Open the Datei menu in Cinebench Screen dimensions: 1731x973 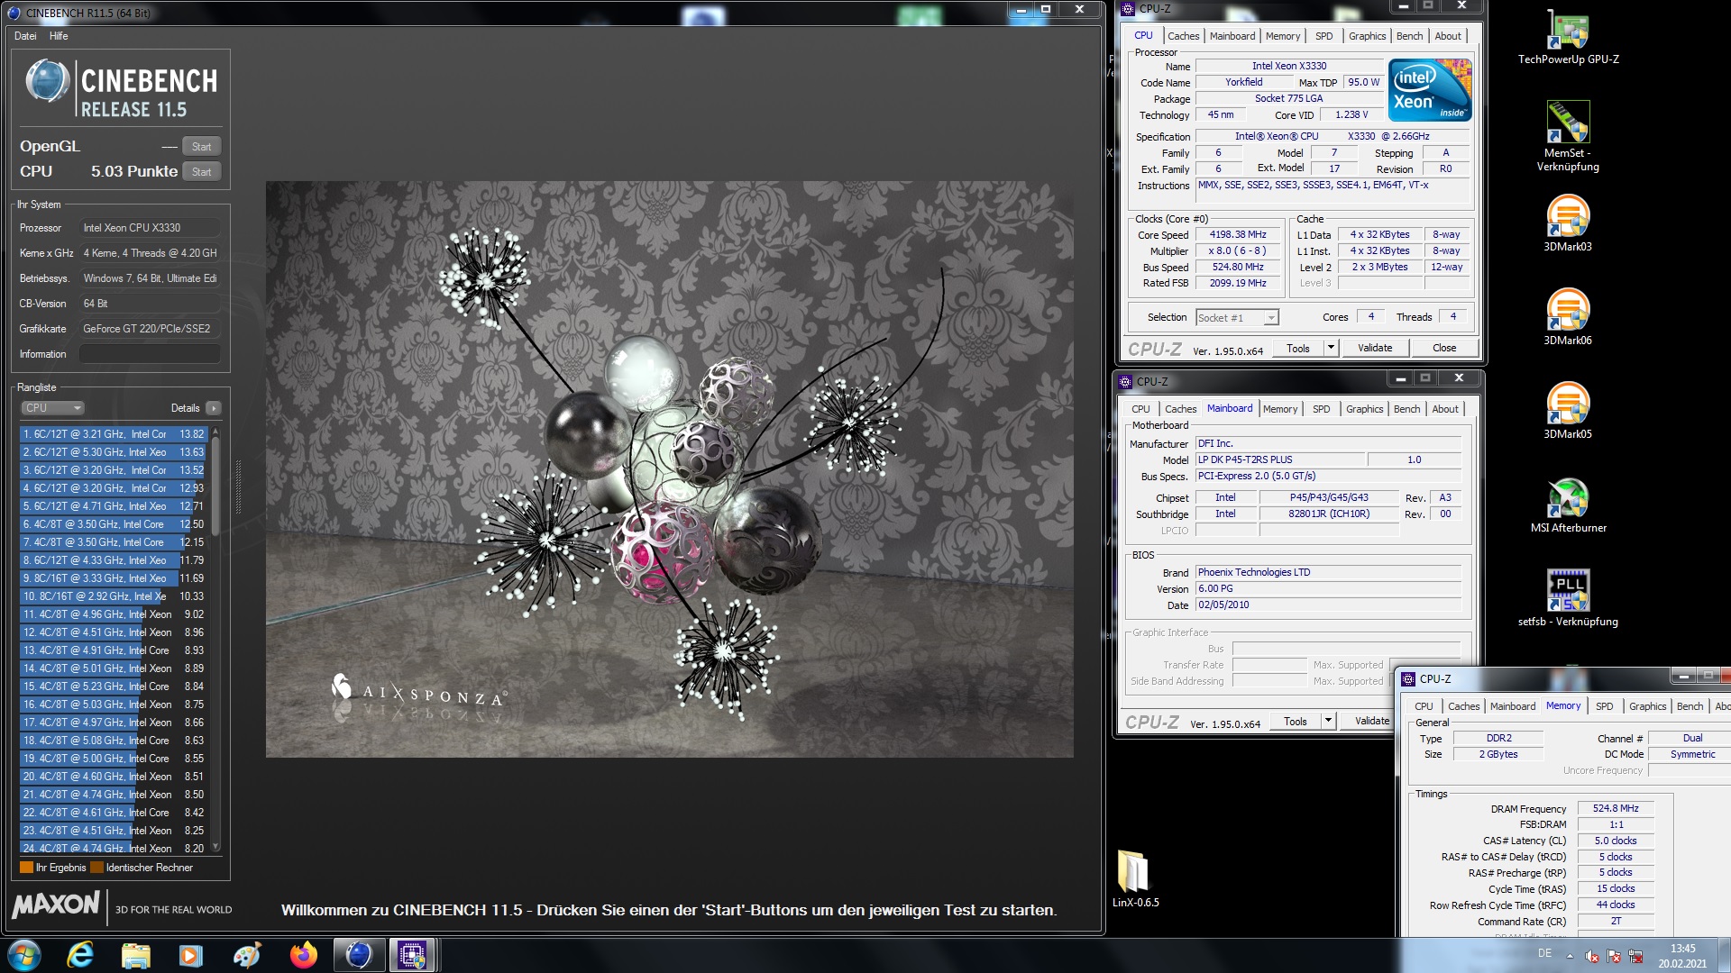click(x=25, y=36)
